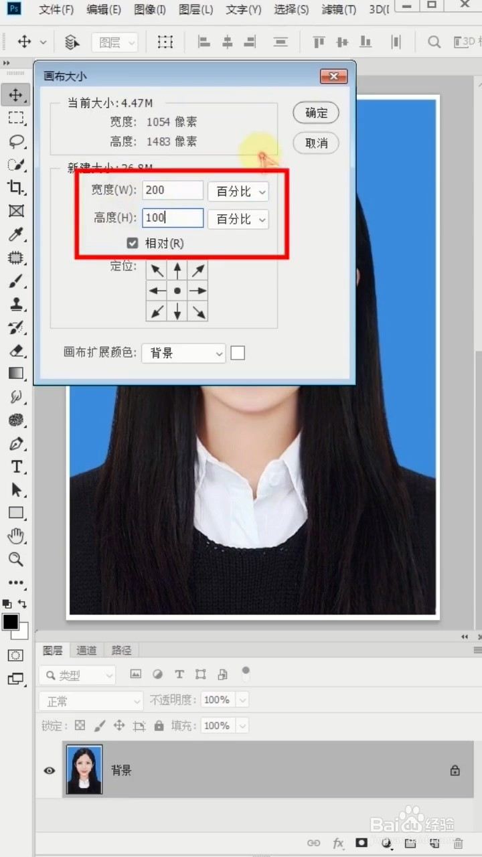Click the add layer mask icon
Viewport: 482px width, 857px height.
pos(361,843)
